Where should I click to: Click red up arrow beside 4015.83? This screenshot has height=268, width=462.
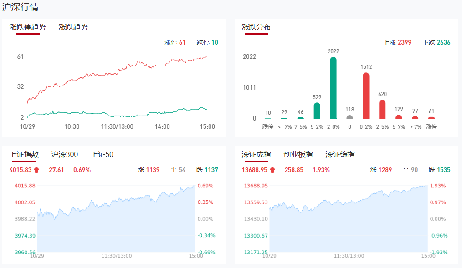(37, 170)
